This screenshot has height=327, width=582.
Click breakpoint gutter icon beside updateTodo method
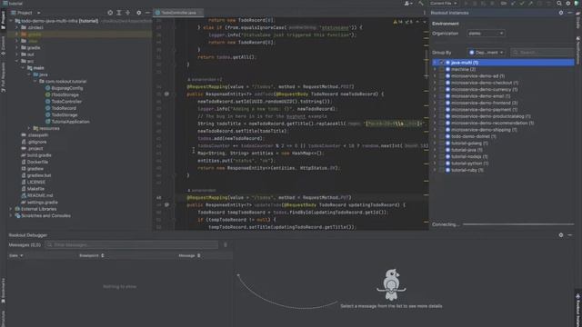click(166, 204)
